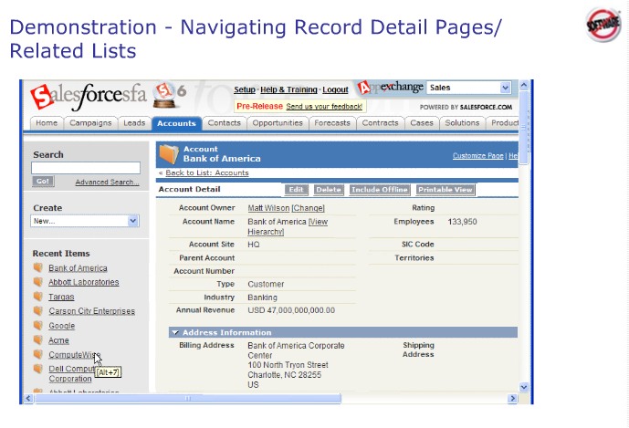This screenshot has height=428, width=629.
Task: Click the vertical scrollbar down arrow
Action: pyautogui.click(x=524, y=388)
